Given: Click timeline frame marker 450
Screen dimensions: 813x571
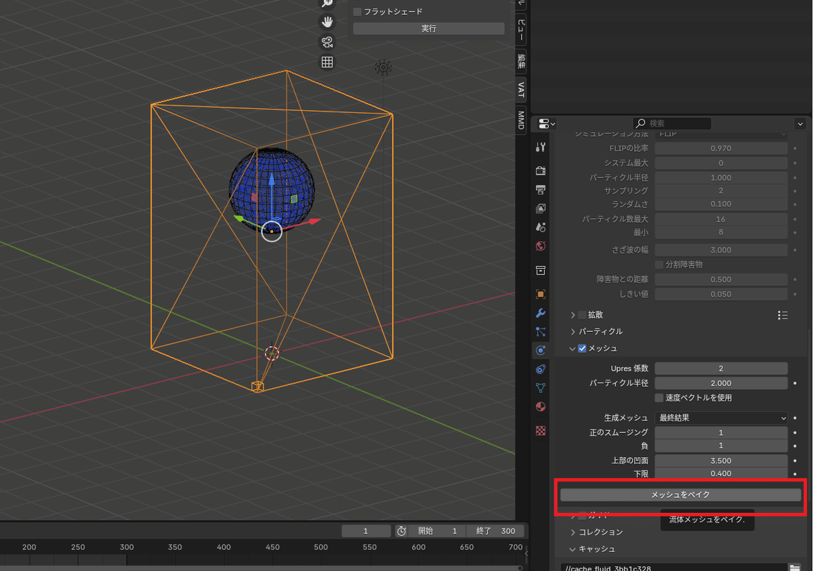Looking at the screenshot, I should (x=272, y=547).
